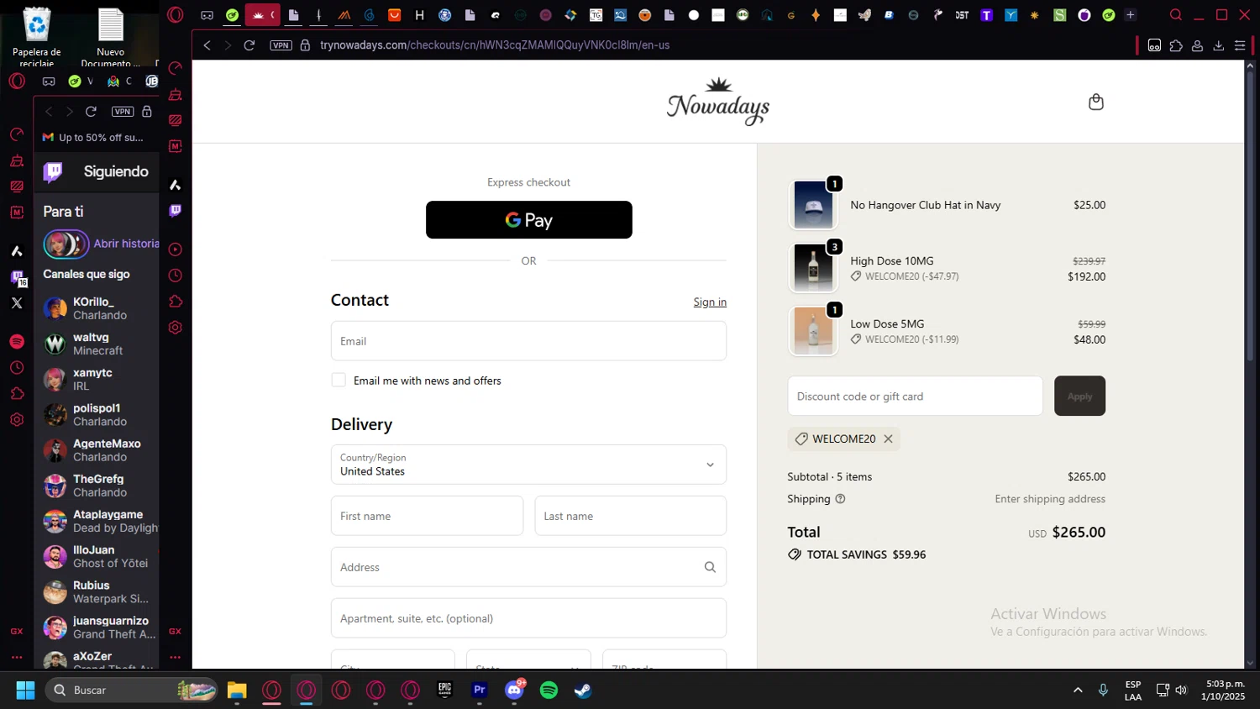Screen dimensions: 1260x709
Task: Open a new tab with the plus button
Action: click(1130, 15)
